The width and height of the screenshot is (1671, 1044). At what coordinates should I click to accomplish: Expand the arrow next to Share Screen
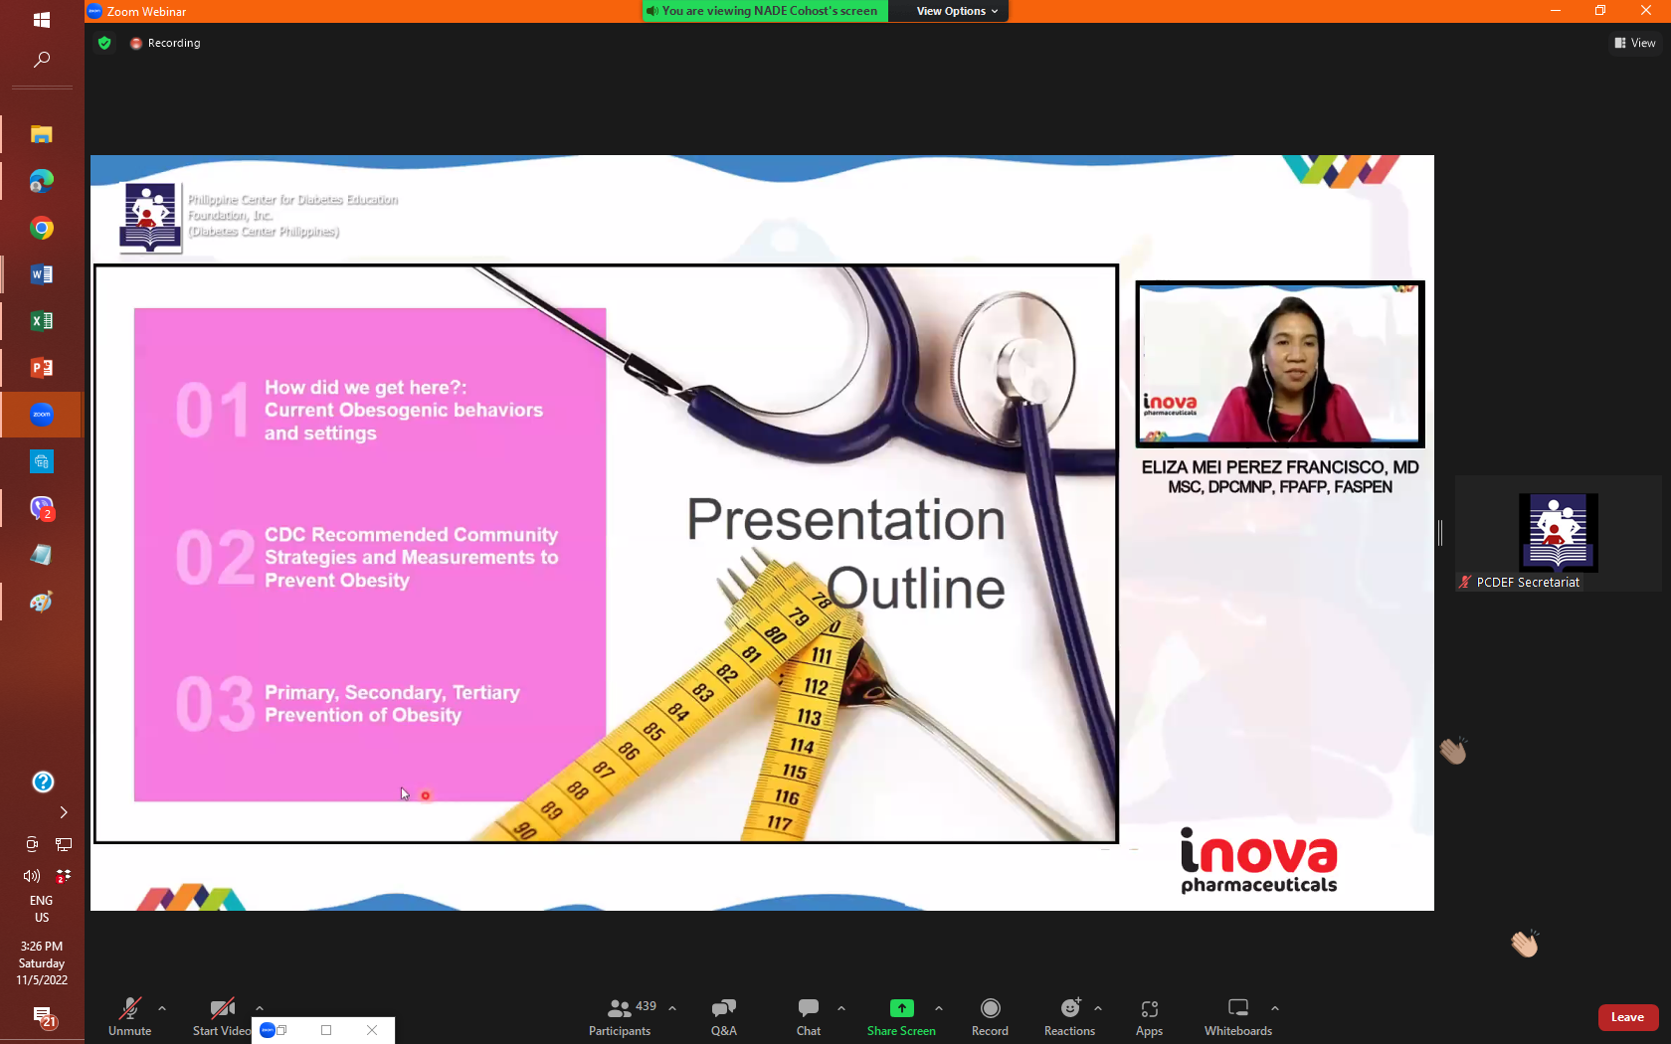939,1008
